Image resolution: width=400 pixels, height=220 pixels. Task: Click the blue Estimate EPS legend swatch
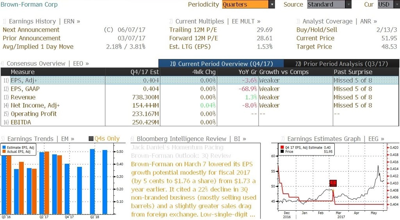click(4, 148)
